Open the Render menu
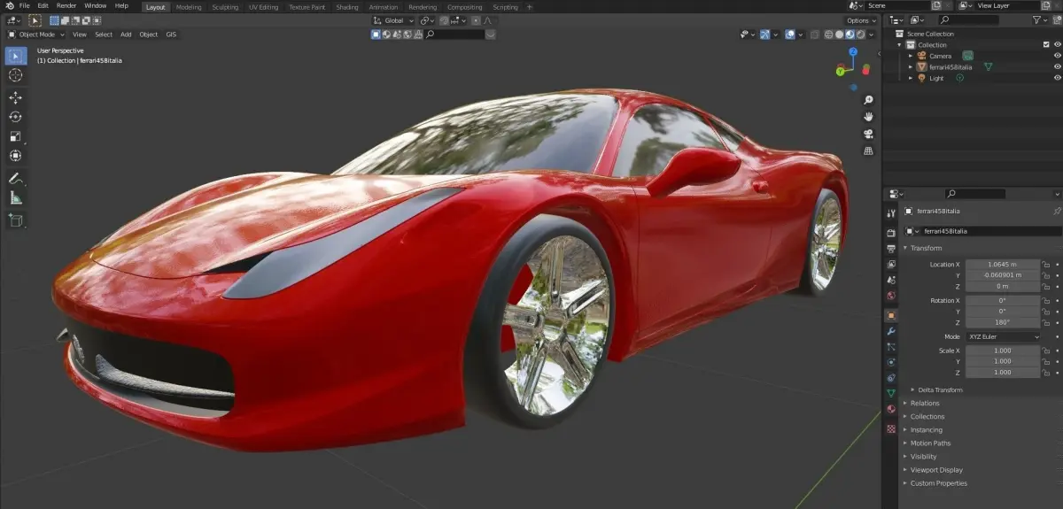1063x509 pixels. tap(66, 5)
